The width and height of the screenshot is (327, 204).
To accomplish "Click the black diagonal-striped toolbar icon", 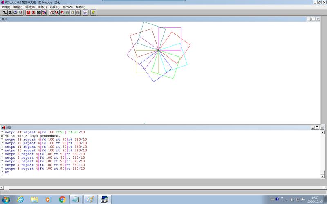I will pos(39,13).
